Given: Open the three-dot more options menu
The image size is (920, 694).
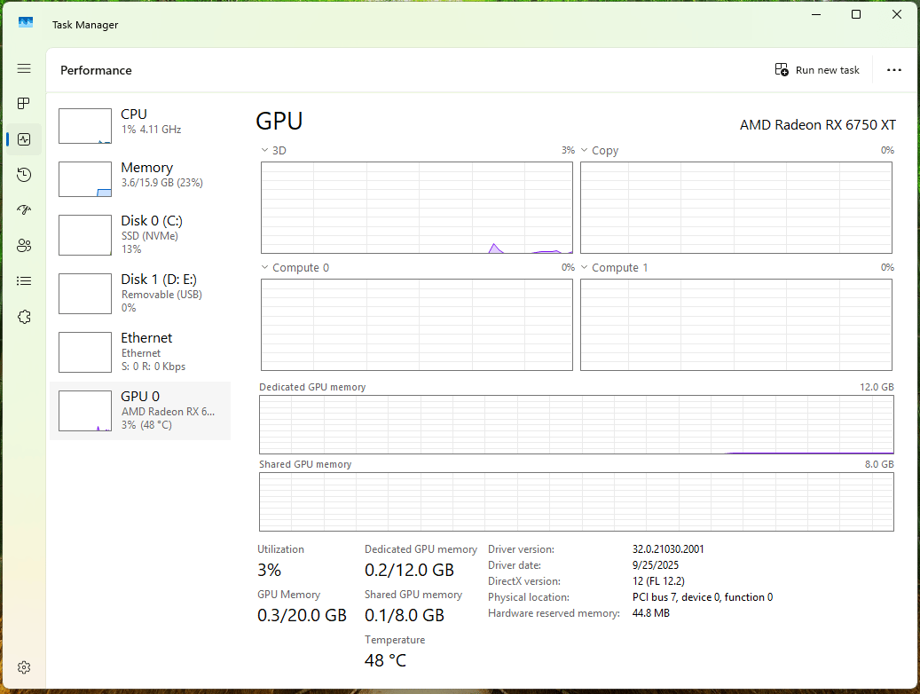Looking at the screenshot, I should point(894,70).
